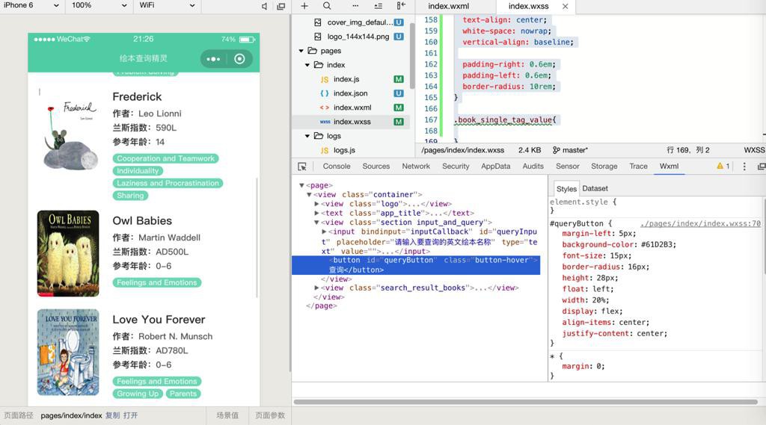Screen dimensions: 766x425
Task: Click the Owl Babies book cover
Action: click(x=68, y=254)
